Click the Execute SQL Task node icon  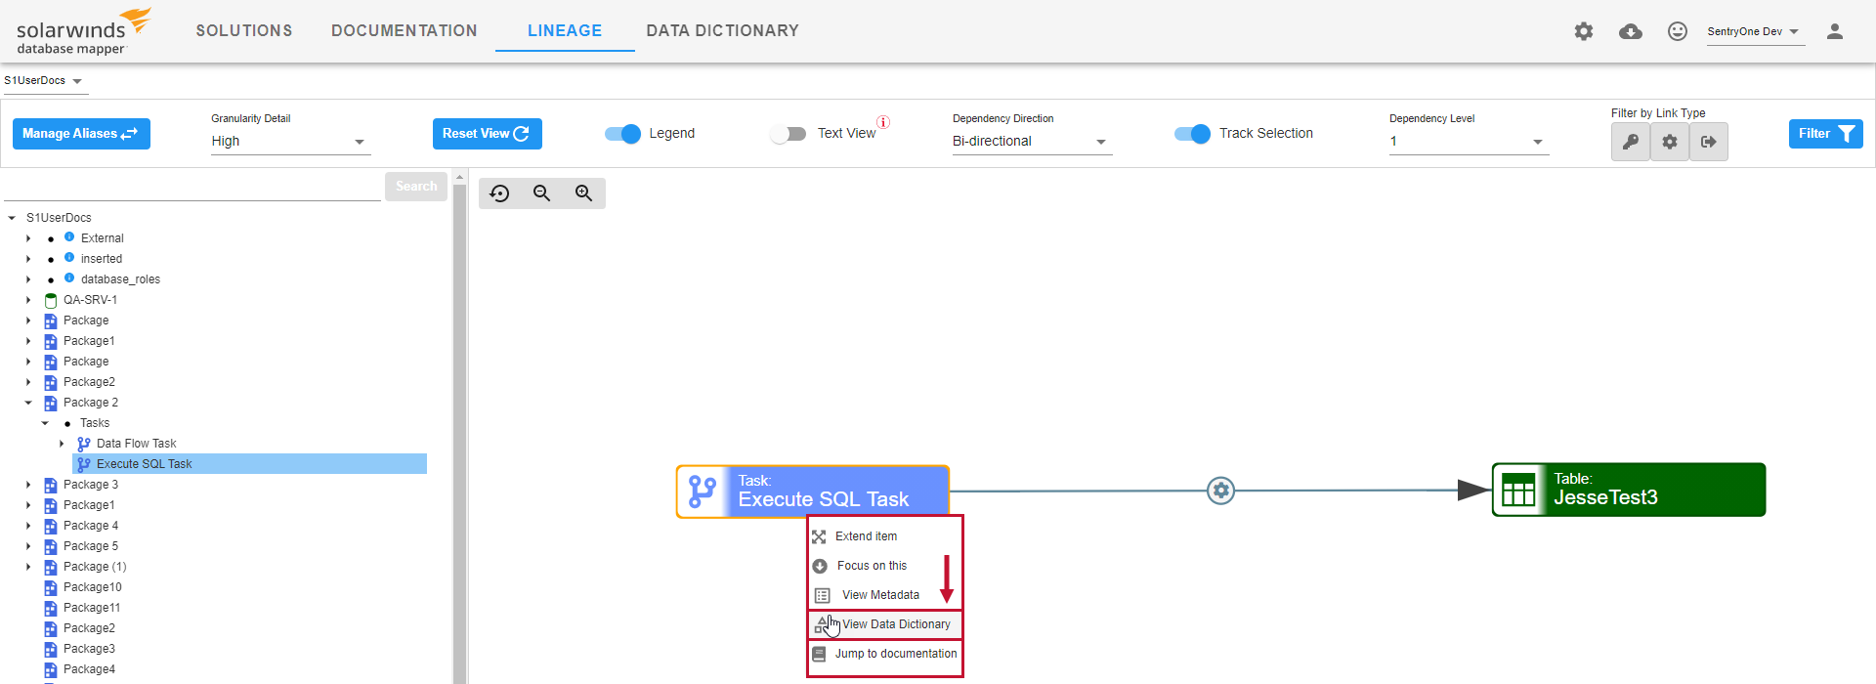[x=703, y=492]
